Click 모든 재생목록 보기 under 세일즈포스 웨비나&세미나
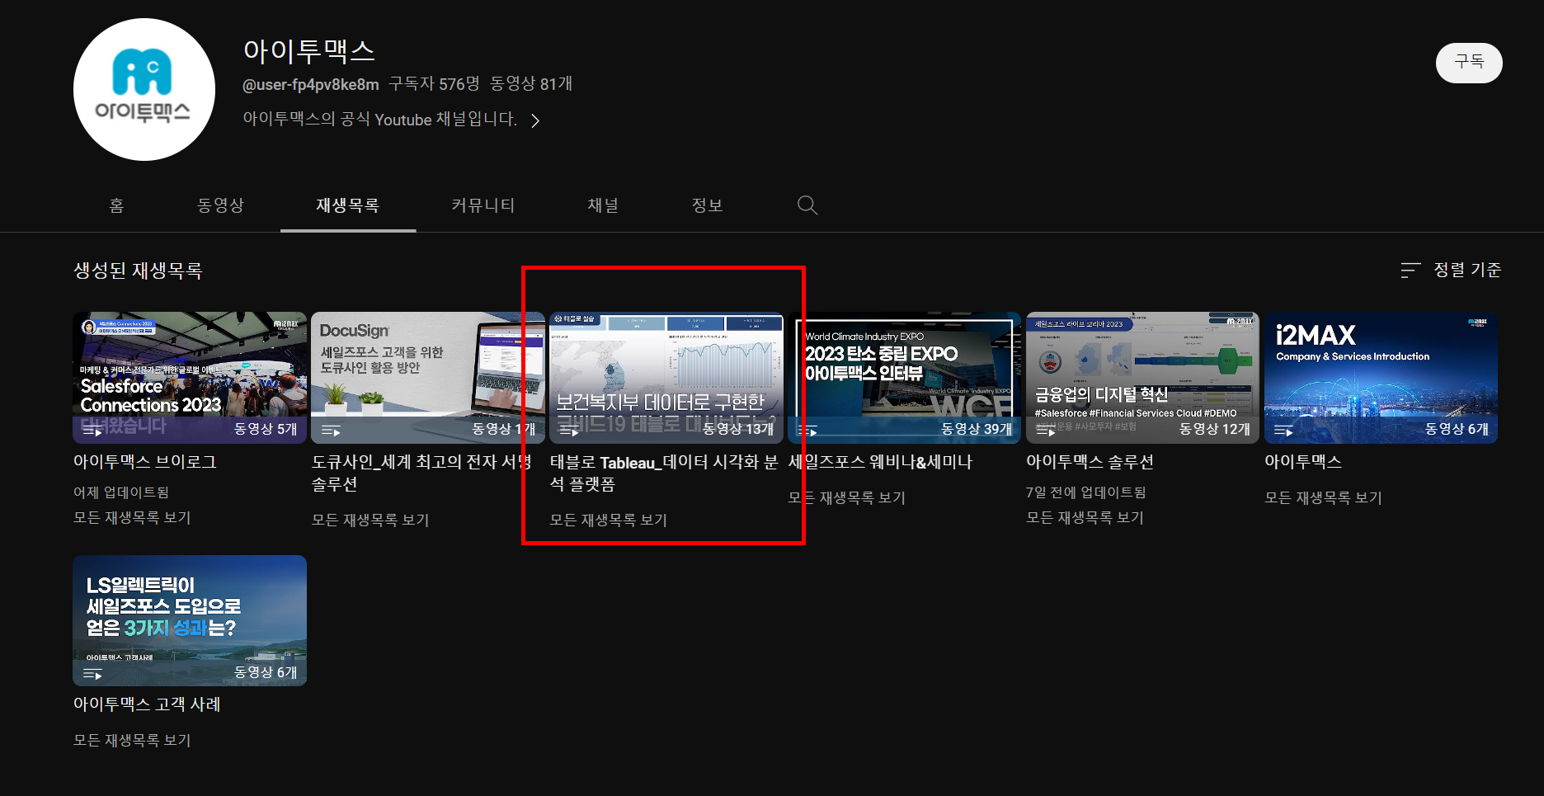 point(847,498)
